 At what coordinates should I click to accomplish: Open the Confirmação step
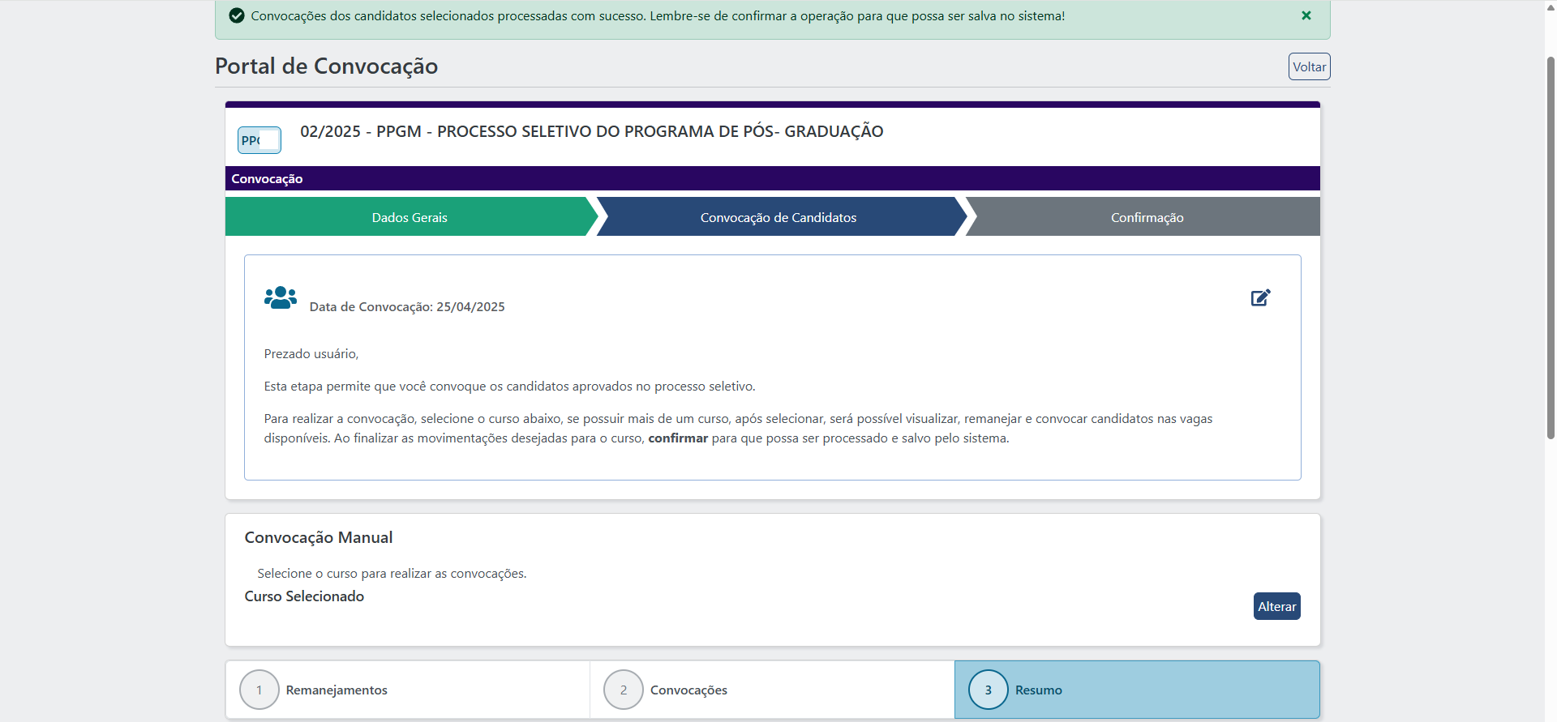tap(1147, 217)
